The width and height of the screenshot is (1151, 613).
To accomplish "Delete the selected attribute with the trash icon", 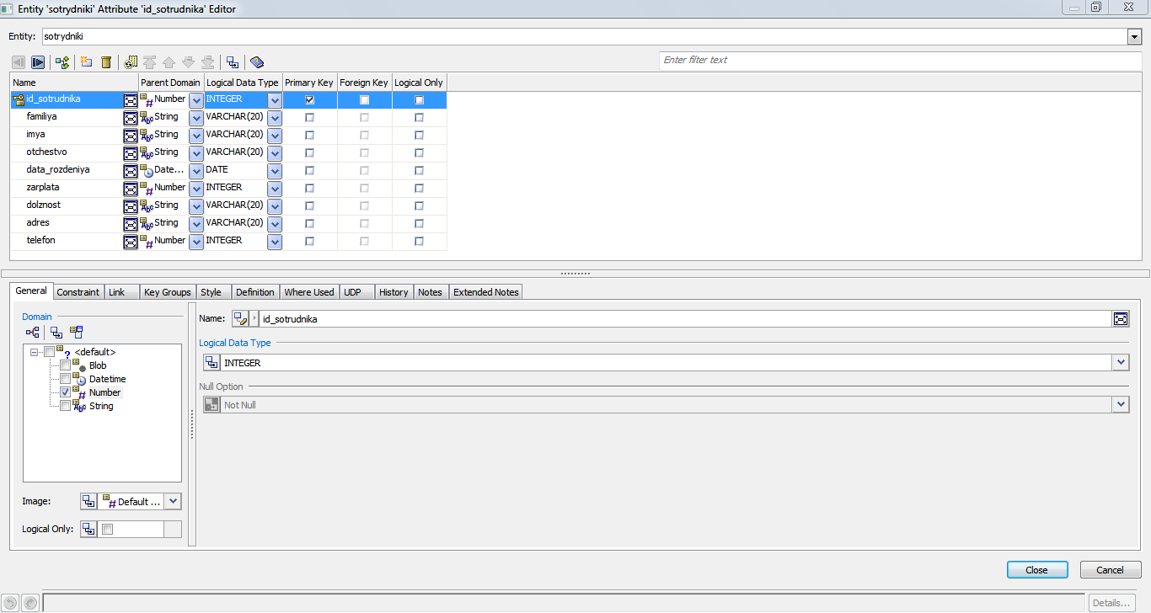I will tap(106, 62).
